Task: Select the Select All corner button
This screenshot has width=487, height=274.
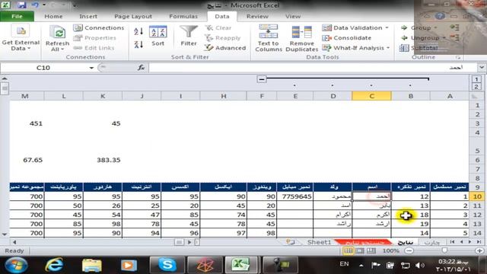Action: point(475,96)
